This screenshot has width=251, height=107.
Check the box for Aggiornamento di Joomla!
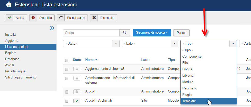pyautogui.click(x=67, y=69)
